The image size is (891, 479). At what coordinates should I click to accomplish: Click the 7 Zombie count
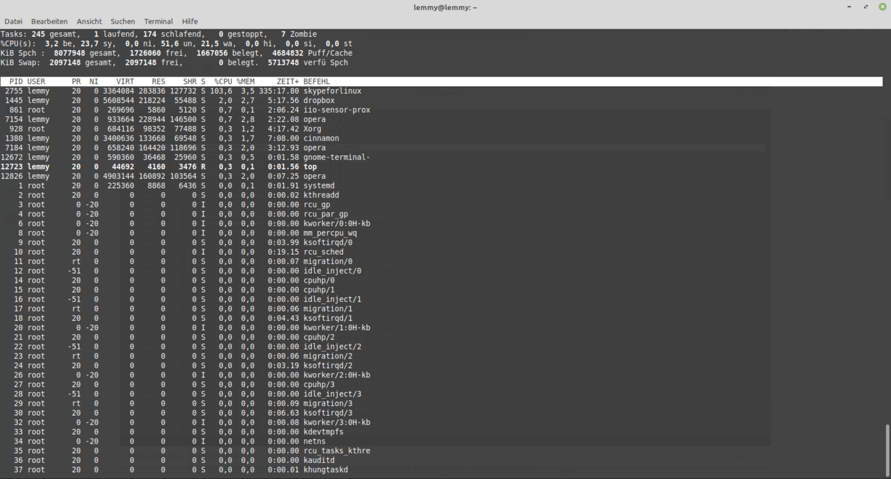pyautogui.click(x=299, y=34)
